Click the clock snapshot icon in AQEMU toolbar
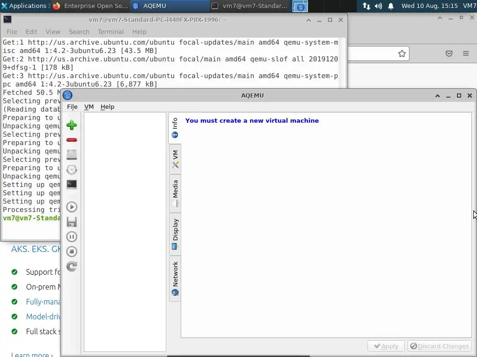Viewport: 477px width, 357px height. 71,169
